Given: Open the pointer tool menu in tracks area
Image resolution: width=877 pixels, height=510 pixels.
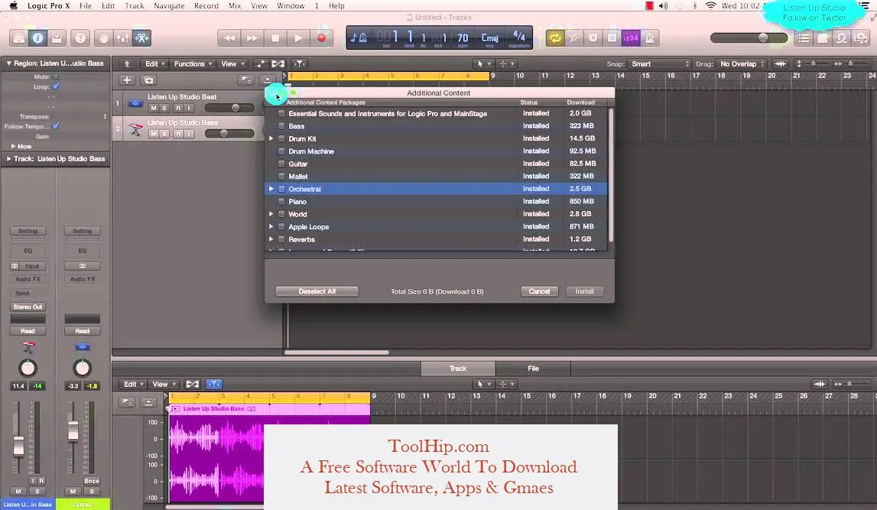Looking at the screenshot, I should click(x=484, y=63).
